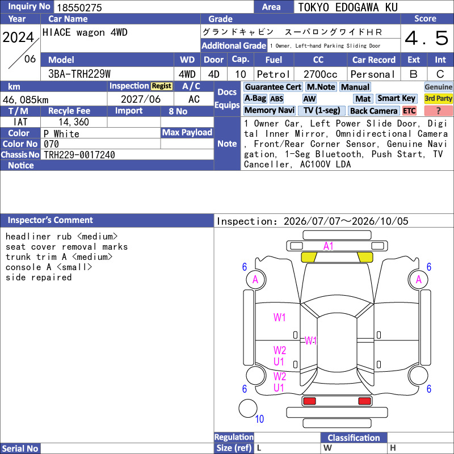
Task: Click the spare tire circle marked 10
Action: [248, 408]
